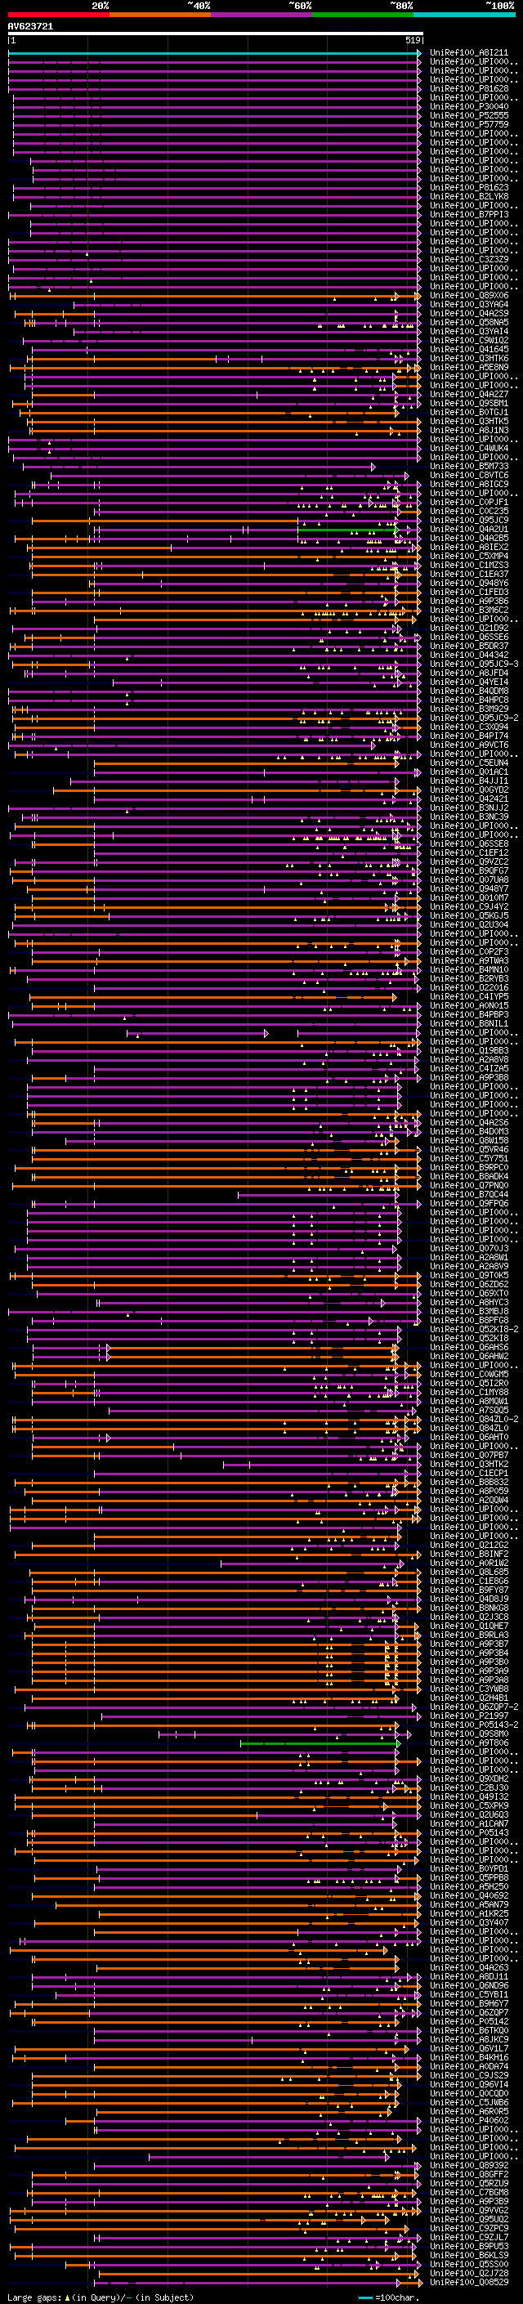Open the UniRef100_A9VCT6 entry

[469, 745]
